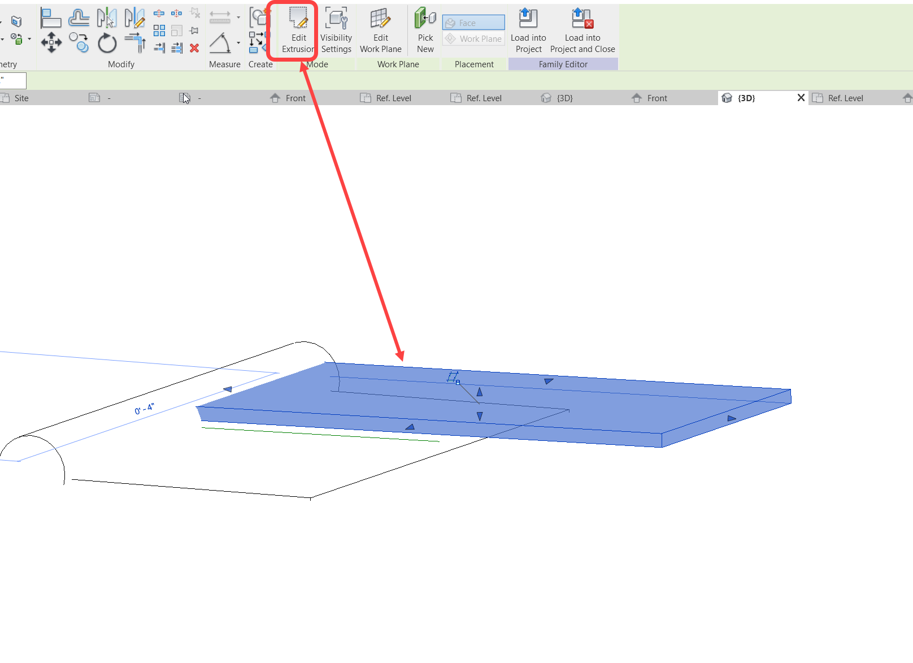
Task: Use the Mirror - Pick Axis tool
Action: point(107,17)
